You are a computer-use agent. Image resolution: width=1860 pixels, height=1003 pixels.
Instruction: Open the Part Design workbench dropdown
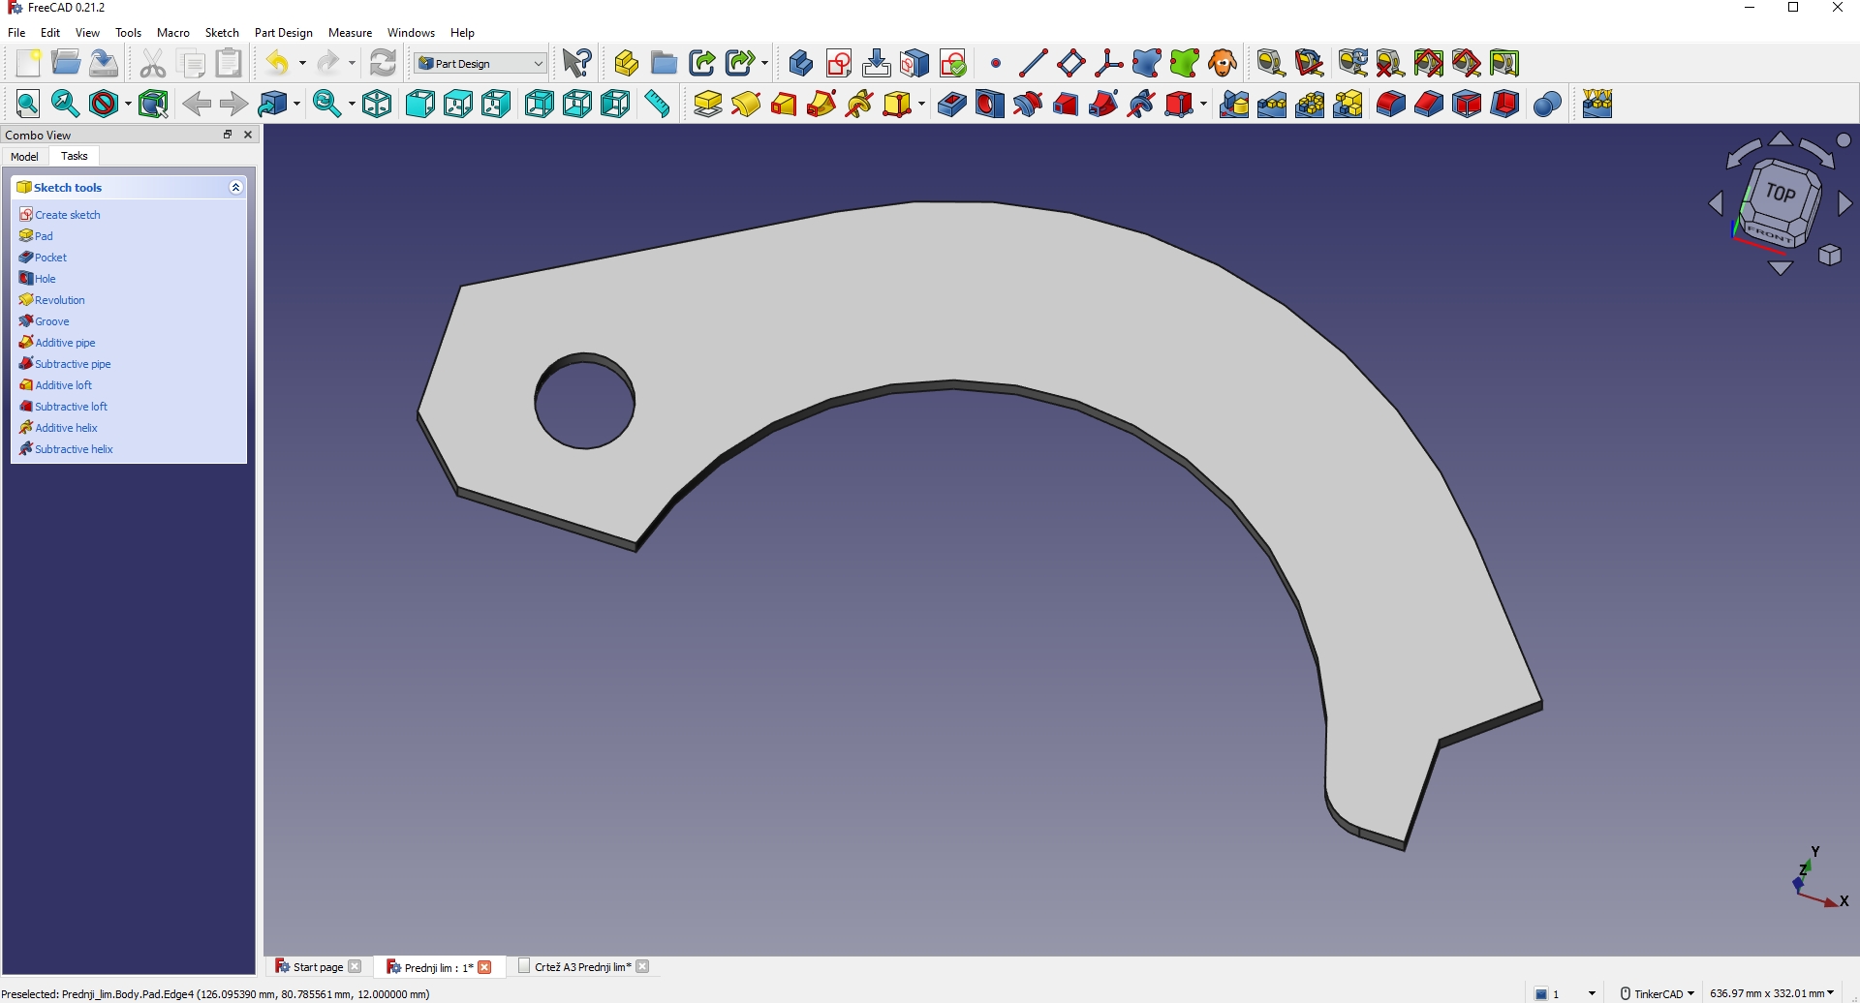[480, 63]
